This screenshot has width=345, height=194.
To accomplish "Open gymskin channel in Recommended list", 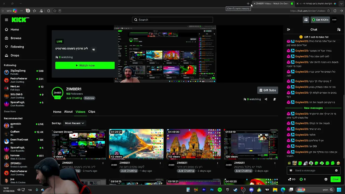I will pyautogui.click(x=23, y=125).
